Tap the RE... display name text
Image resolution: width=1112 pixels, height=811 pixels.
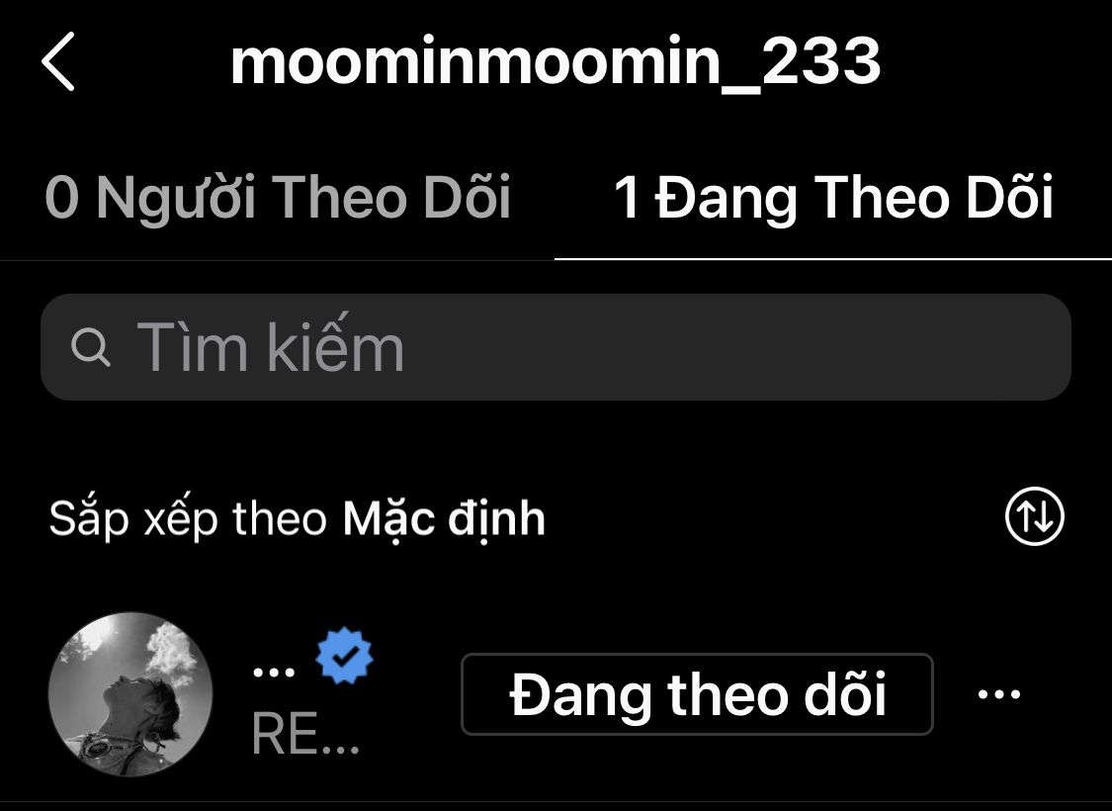(305, 734)
